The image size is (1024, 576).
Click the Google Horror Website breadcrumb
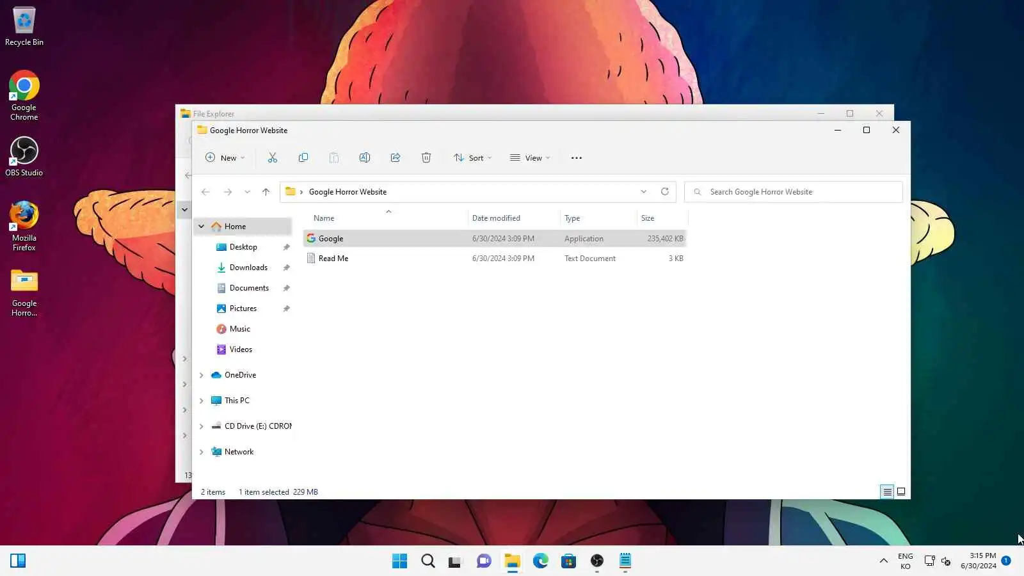coord(348,192)
